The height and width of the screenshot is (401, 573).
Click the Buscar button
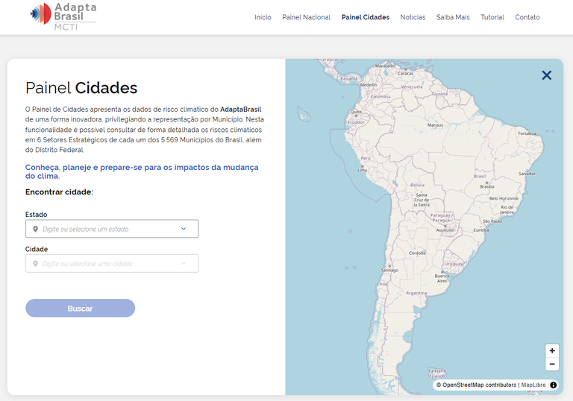(x=80, y=309)
